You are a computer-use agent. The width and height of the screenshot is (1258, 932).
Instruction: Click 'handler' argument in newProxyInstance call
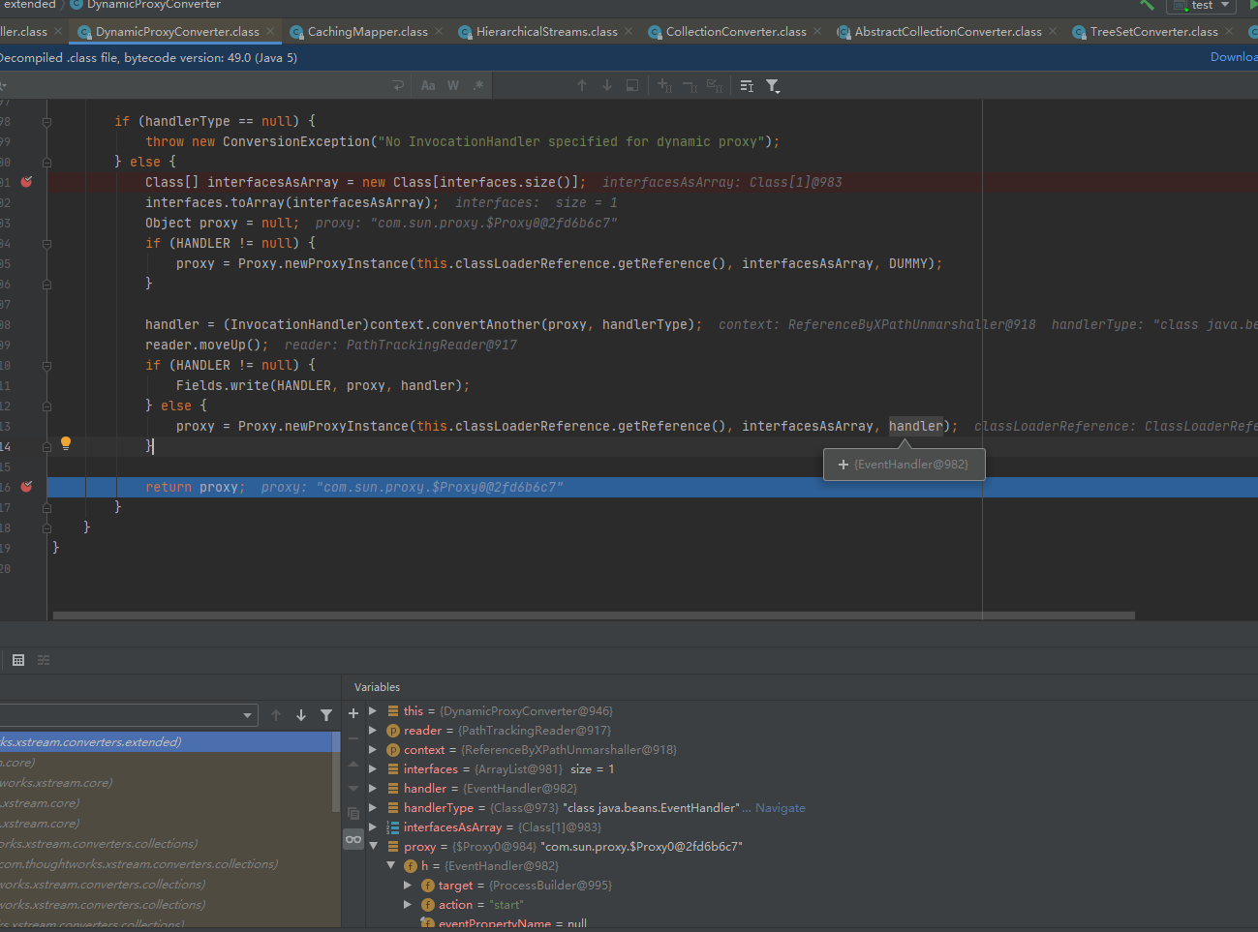(x=915, y=426)
